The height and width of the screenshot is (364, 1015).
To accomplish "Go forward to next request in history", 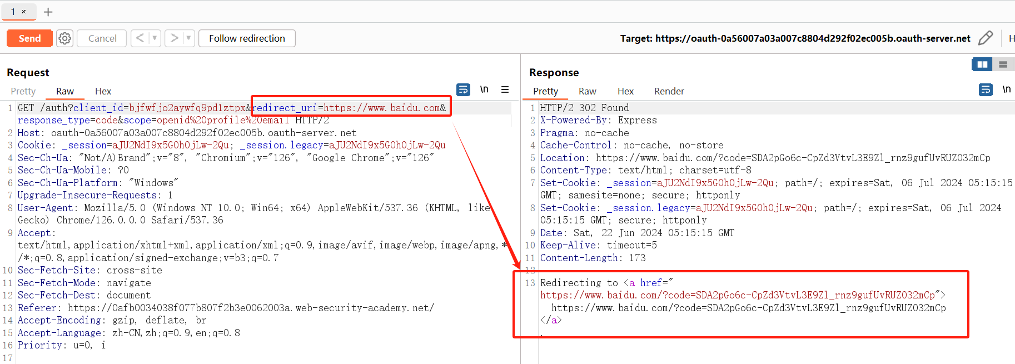I will (x=174, y=38).
